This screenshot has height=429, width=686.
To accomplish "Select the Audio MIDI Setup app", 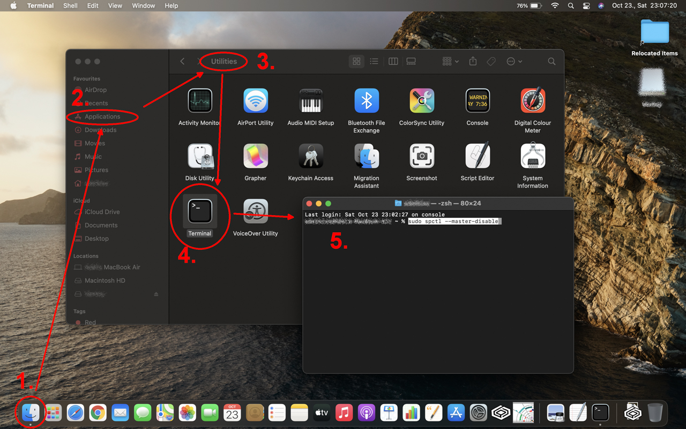I will tap(311, 101).
